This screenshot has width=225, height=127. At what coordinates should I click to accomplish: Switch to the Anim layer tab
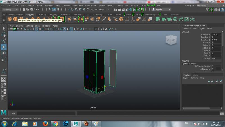tap(195, 75)
